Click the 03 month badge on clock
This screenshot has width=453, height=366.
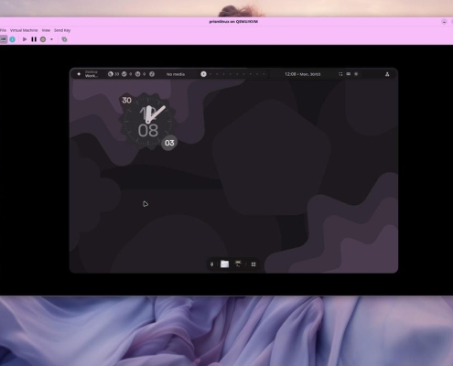coord(169,143)
